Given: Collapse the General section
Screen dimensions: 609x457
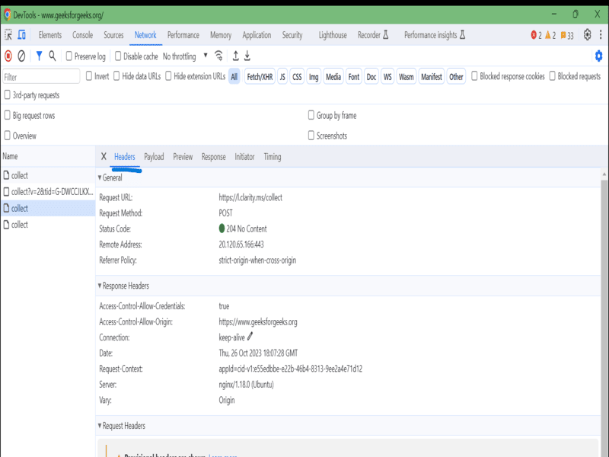Looking at the screenshot, I should (x=100, y=177).
